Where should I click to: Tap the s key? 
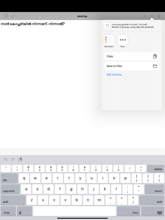pyautogui.click(x=37, y=189)
